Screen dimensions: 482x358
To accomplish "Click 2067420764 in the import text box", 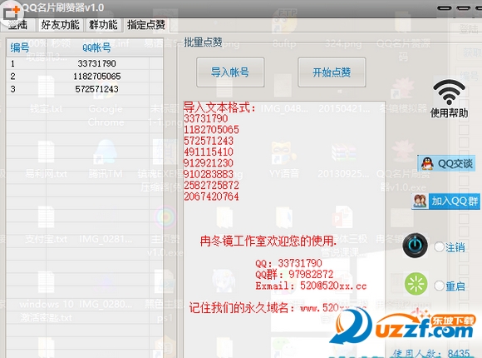I will point(211,196).
